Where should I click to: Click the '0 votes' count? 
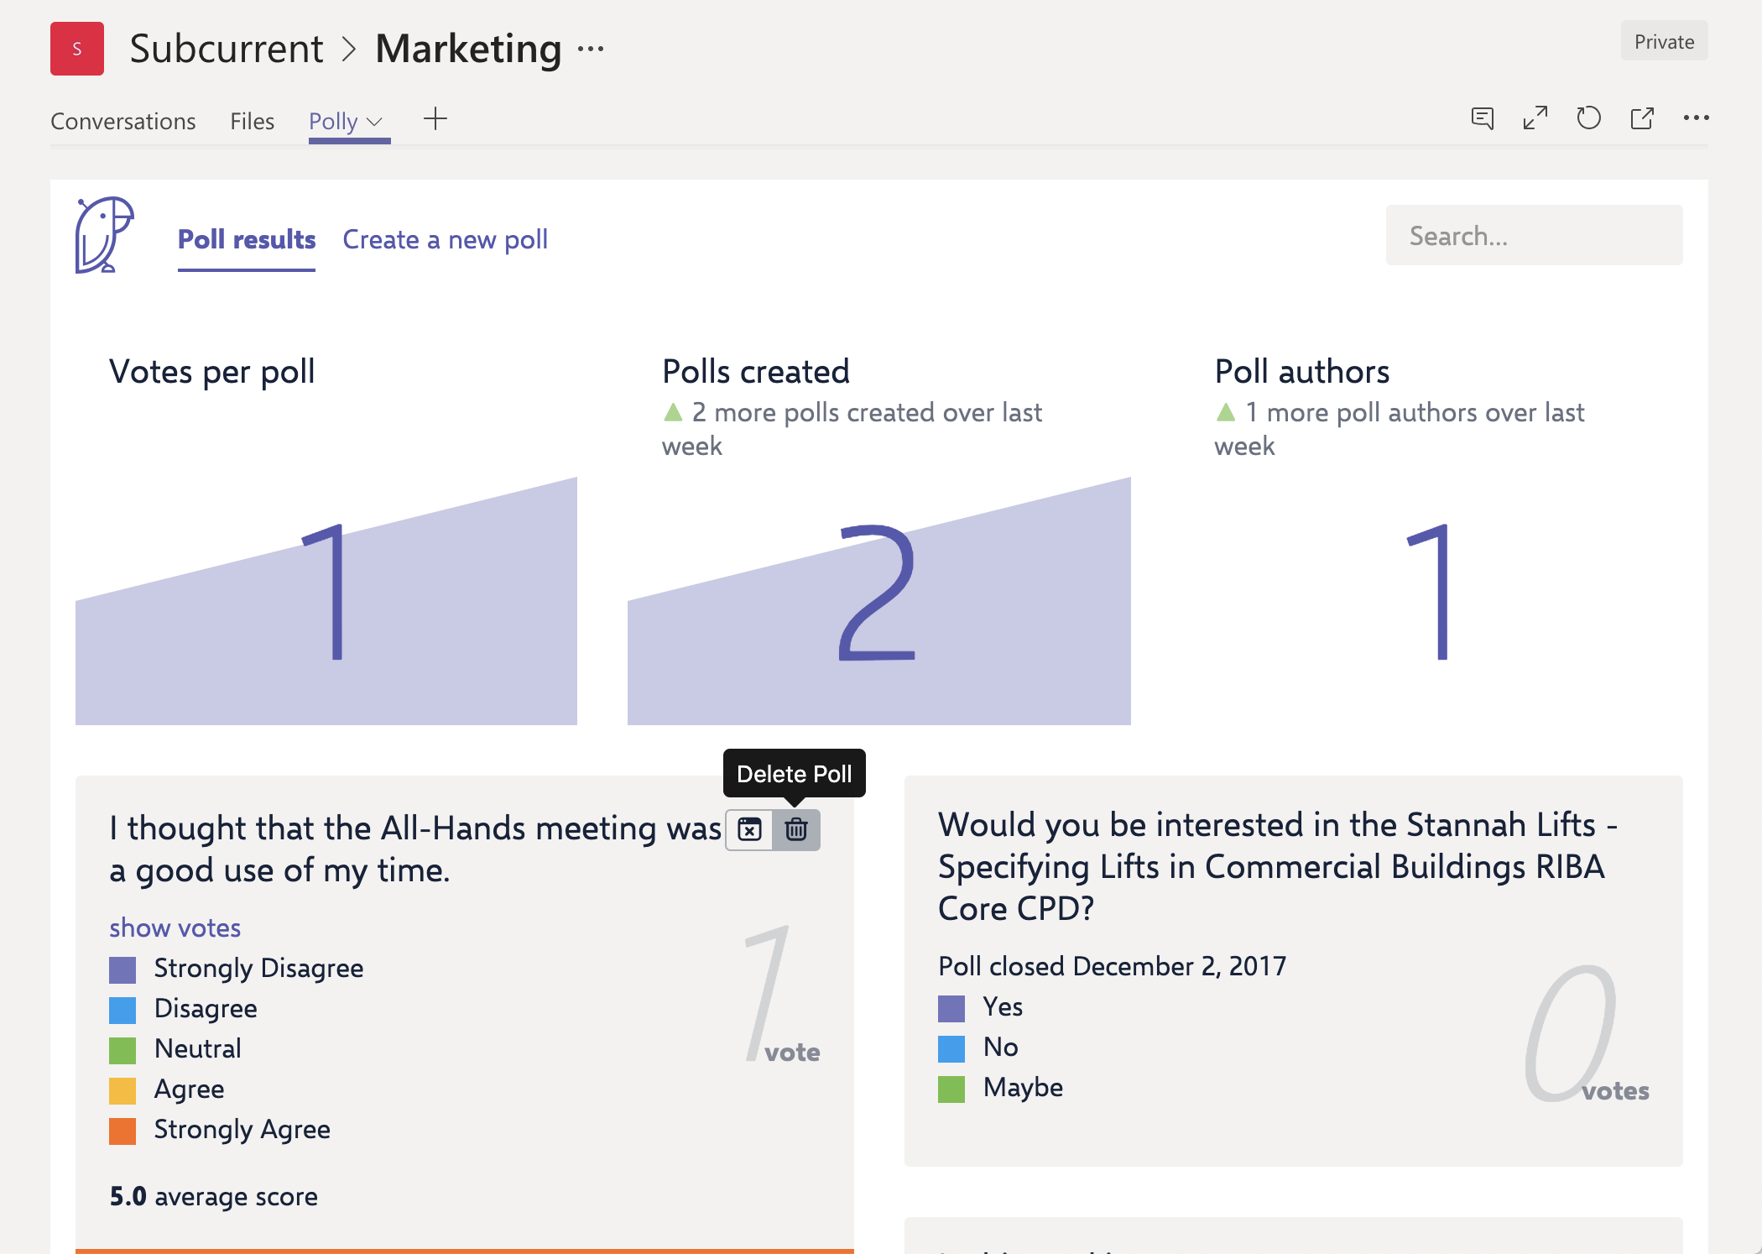1586,1034
